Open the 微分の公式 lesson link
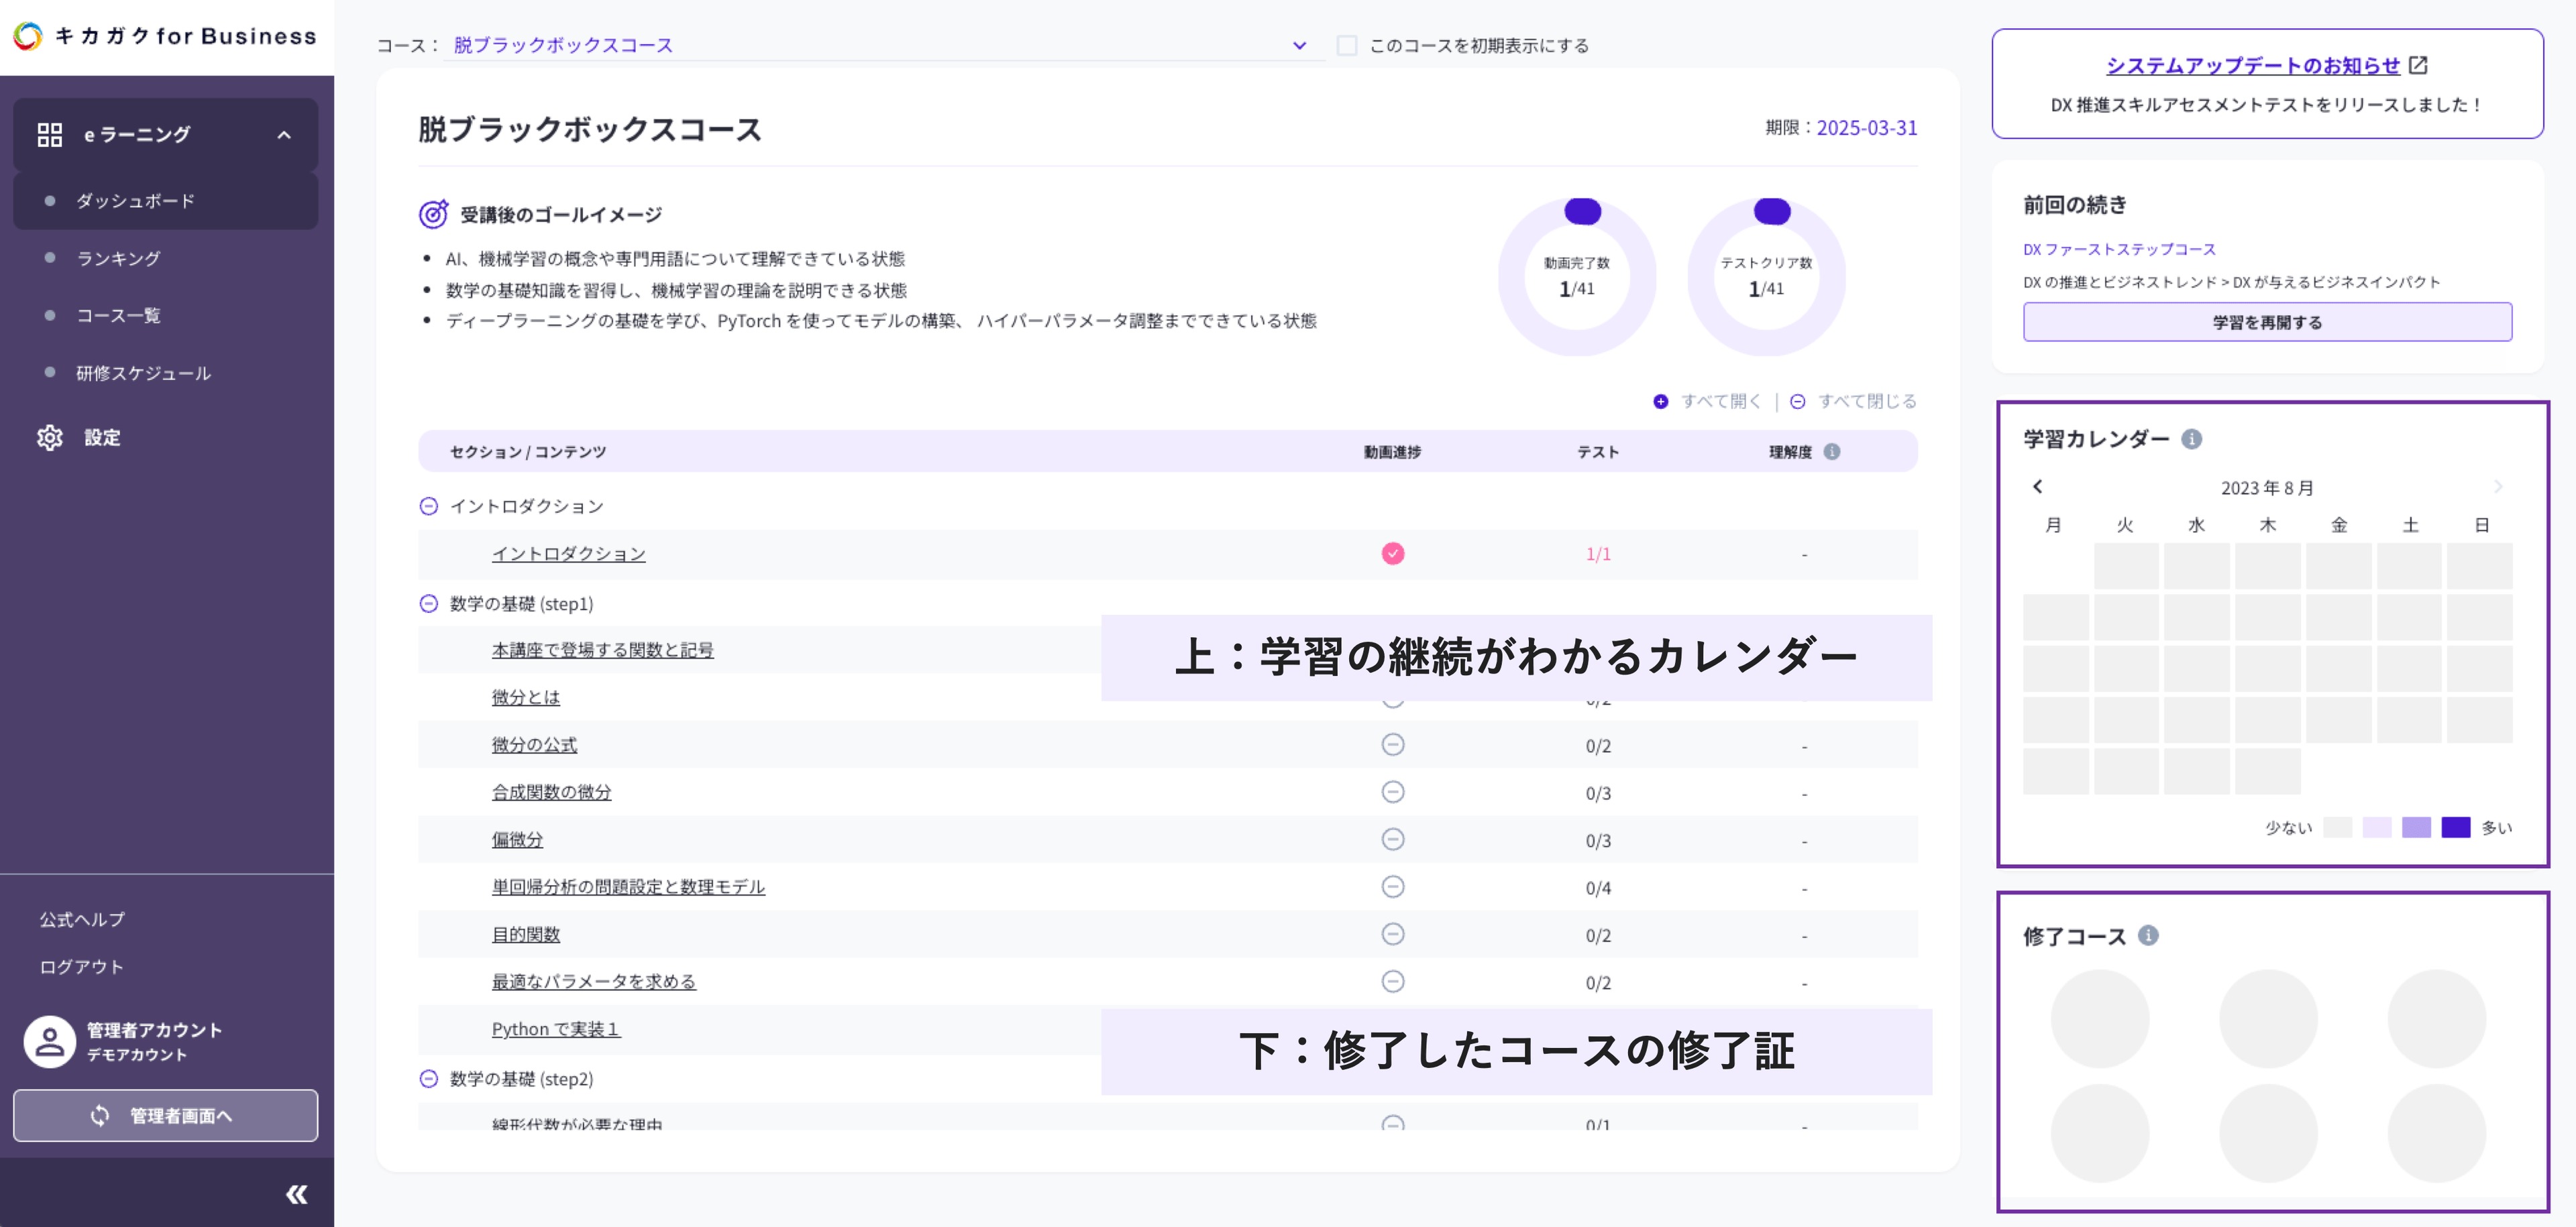The image size is (2576, 1227). (534, 746)
